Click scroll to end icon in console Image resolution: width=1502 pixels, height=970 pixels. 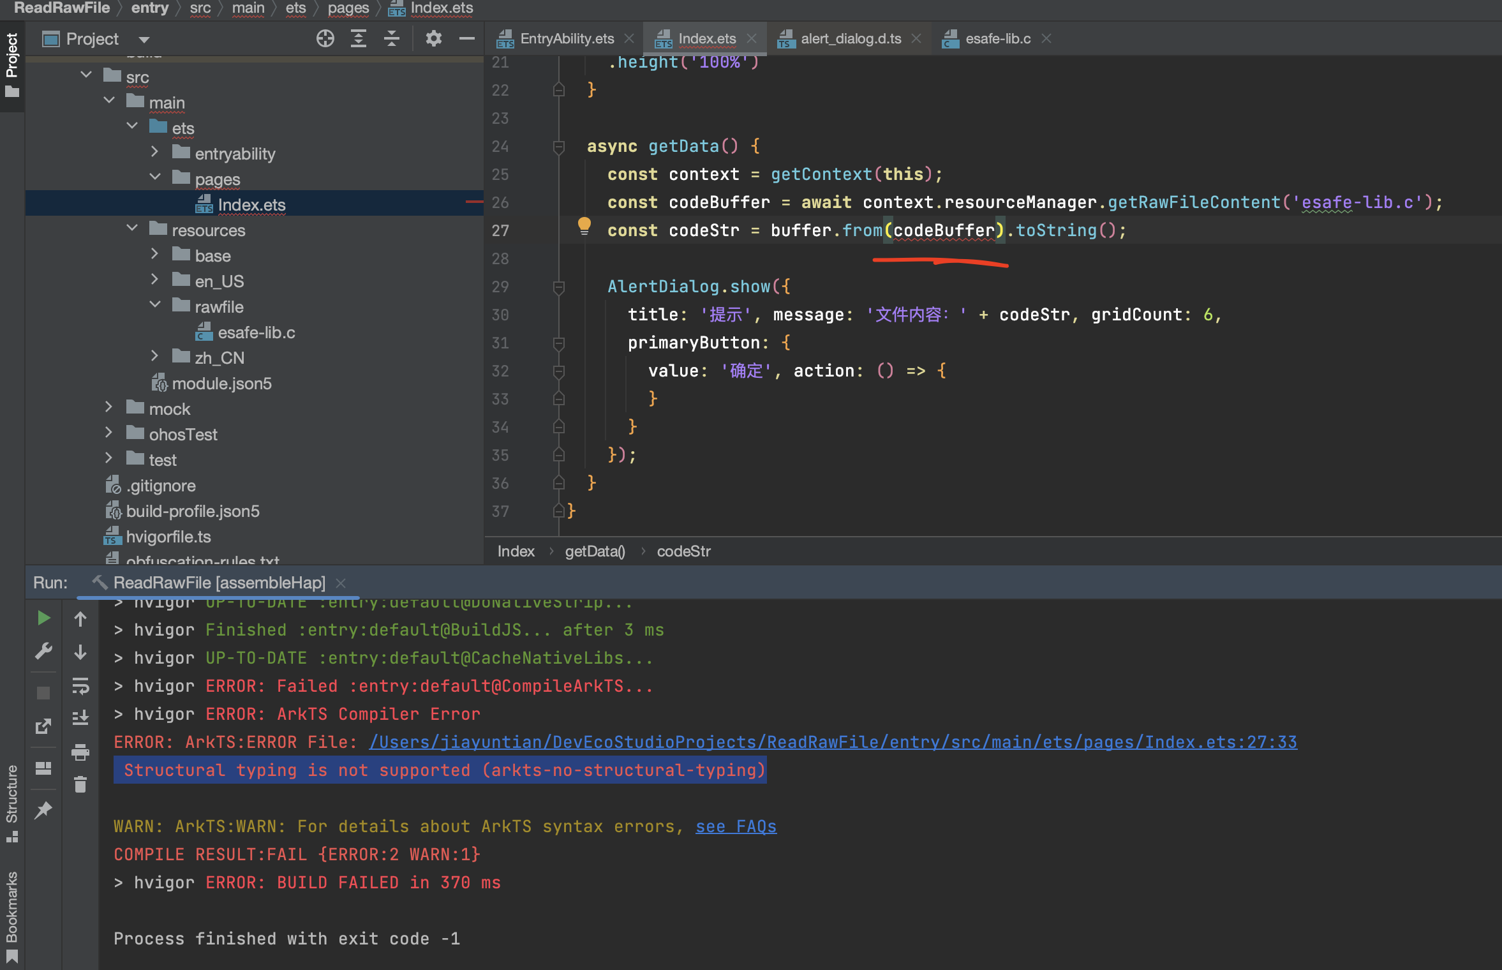coord(80,718)
